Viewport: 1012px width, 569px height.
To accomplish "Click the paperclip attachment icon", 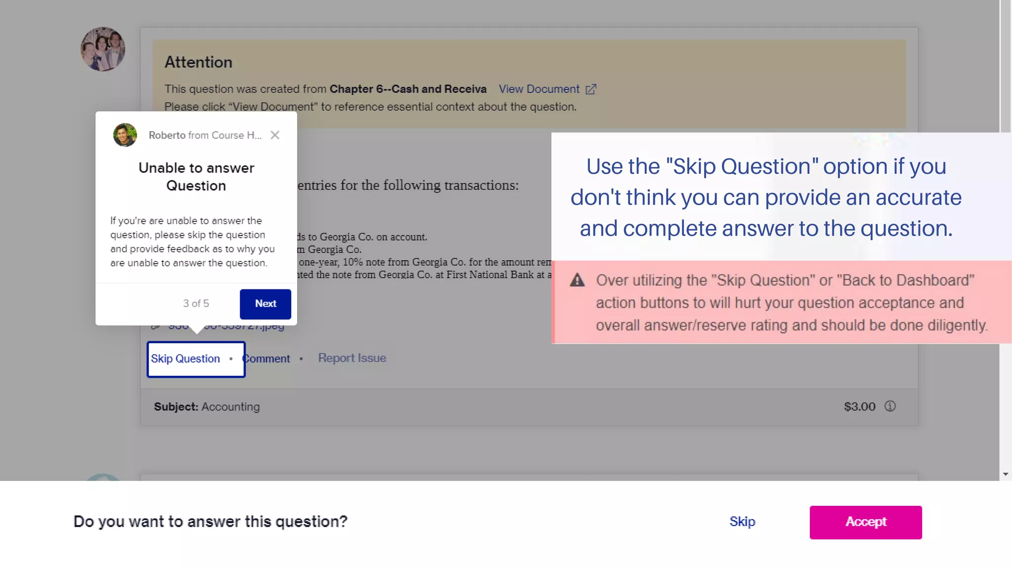I will [x=156, y=326].
